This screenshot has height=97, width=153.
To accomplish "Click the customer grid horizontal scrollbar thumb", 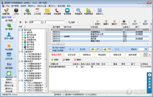I will (x=58, y=44).
